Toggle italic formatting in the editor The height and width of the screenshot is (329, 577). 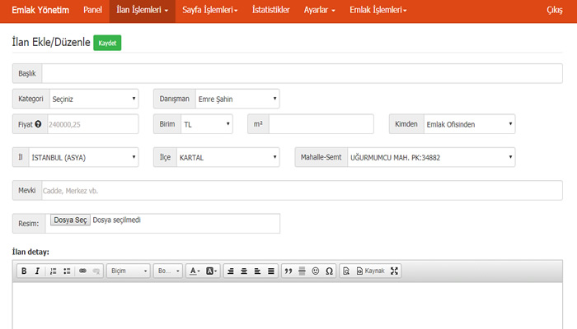[37, 271]
